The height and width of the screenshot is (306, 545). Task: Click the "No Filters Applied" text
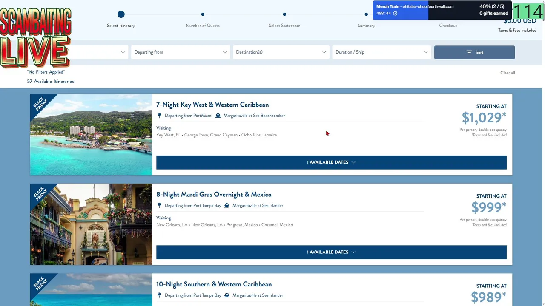click(46, 72)
